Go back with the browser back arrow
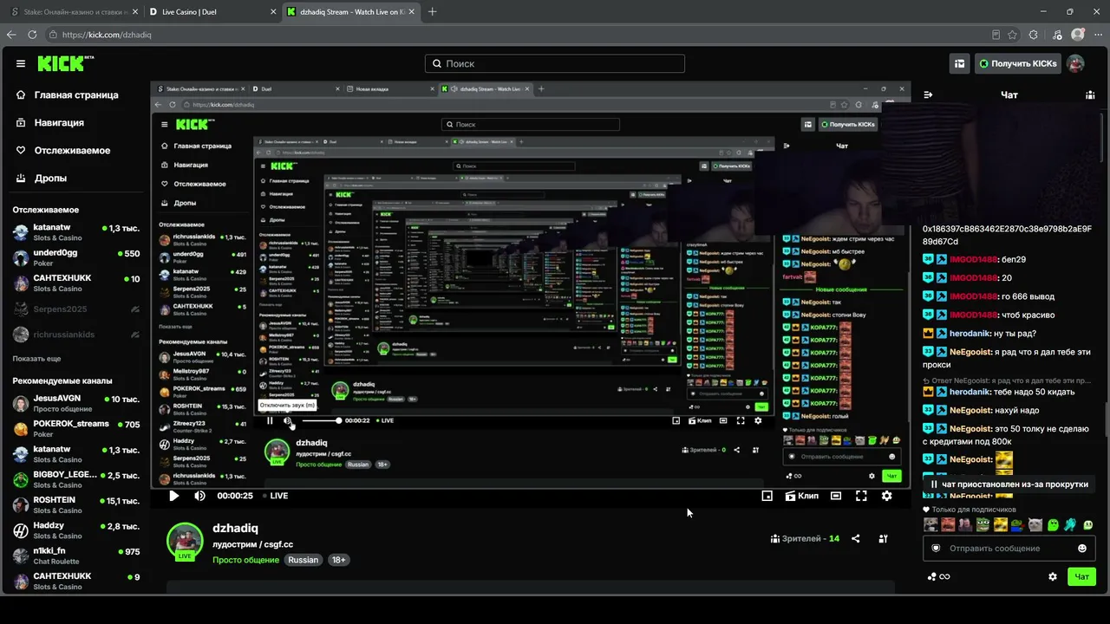The image size is (1110, 624). click(x=11, y=35)
